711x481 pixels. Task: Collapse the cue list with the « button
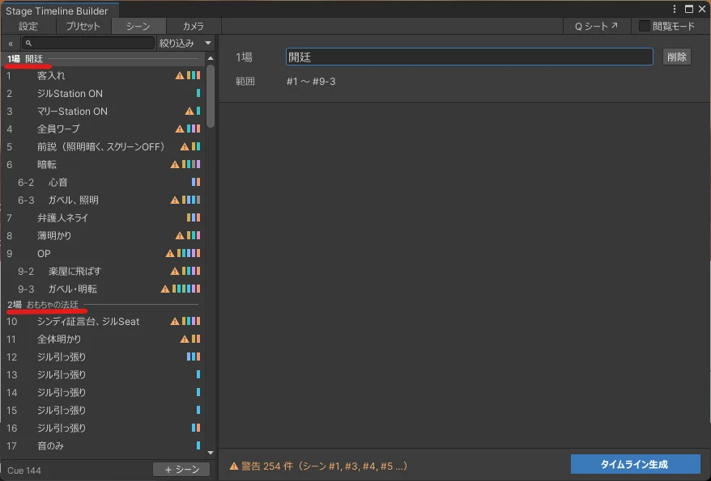11,44
